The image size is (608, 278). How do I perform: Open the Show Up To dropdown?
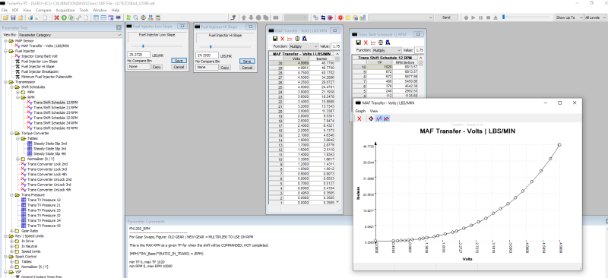click(x=569, y=17)
